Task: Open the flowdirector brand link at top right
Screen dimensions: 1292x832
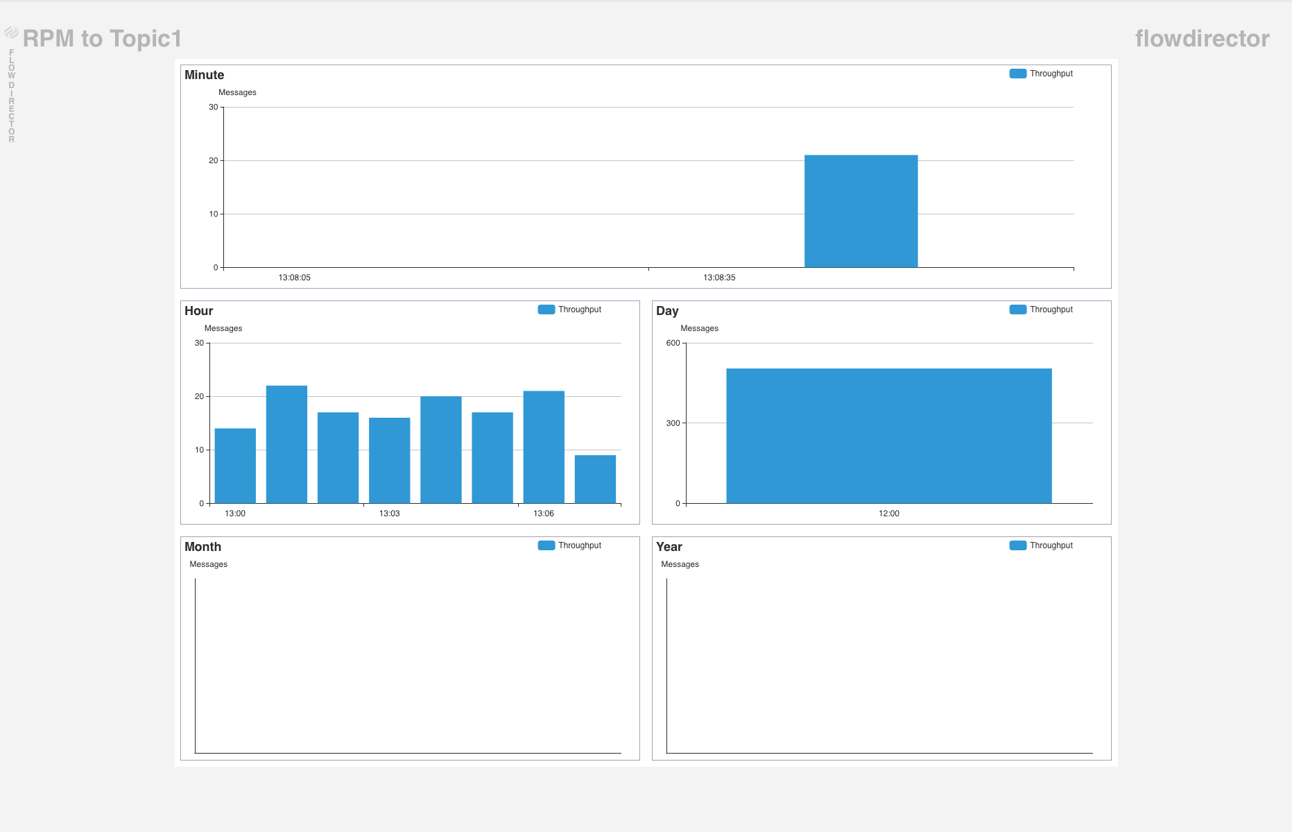Action: 1202,39
